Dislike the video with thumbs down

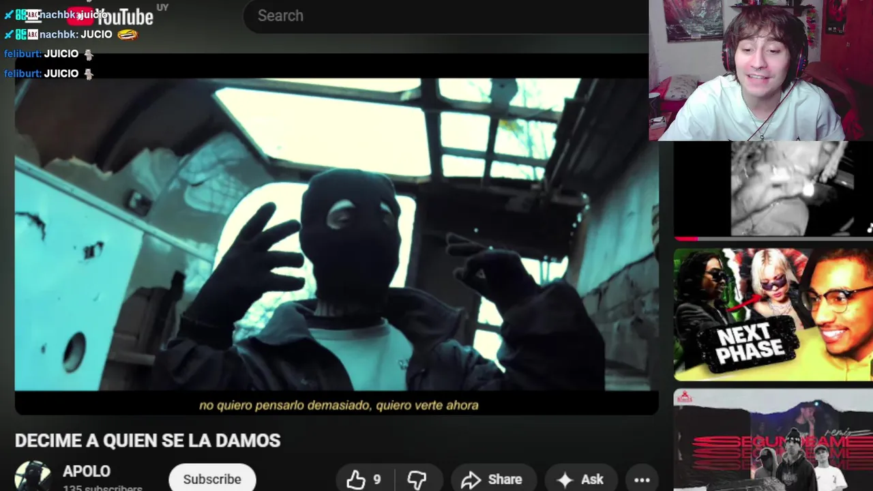coord(417,479)
